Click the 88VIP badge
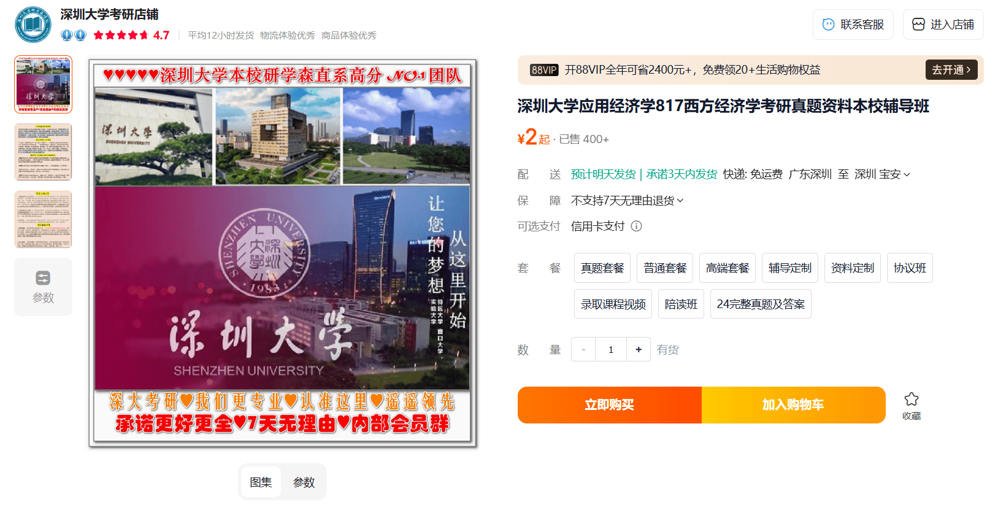This screenshot has width=998, height=510. tap(544, 70)
